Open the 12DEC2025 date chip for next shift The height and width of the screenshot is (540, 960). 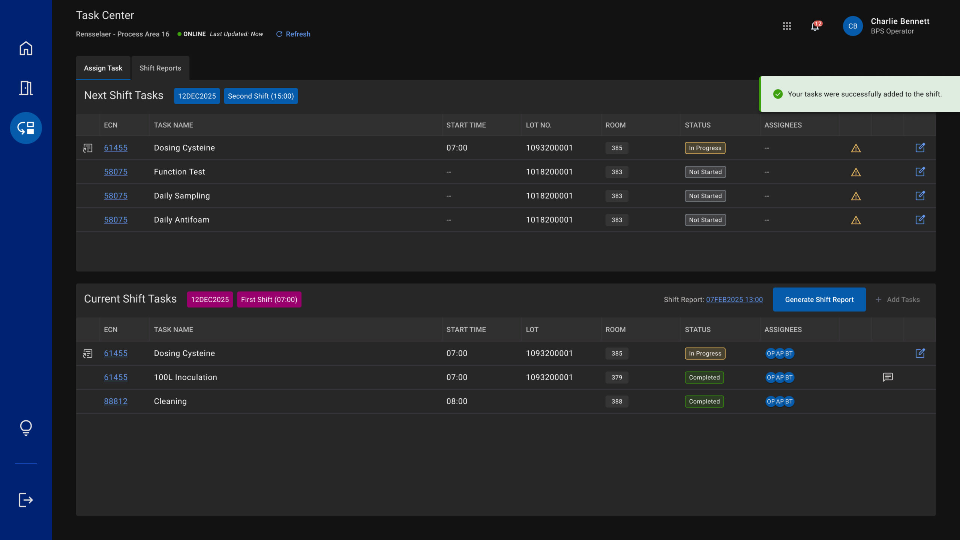(197, 96)
